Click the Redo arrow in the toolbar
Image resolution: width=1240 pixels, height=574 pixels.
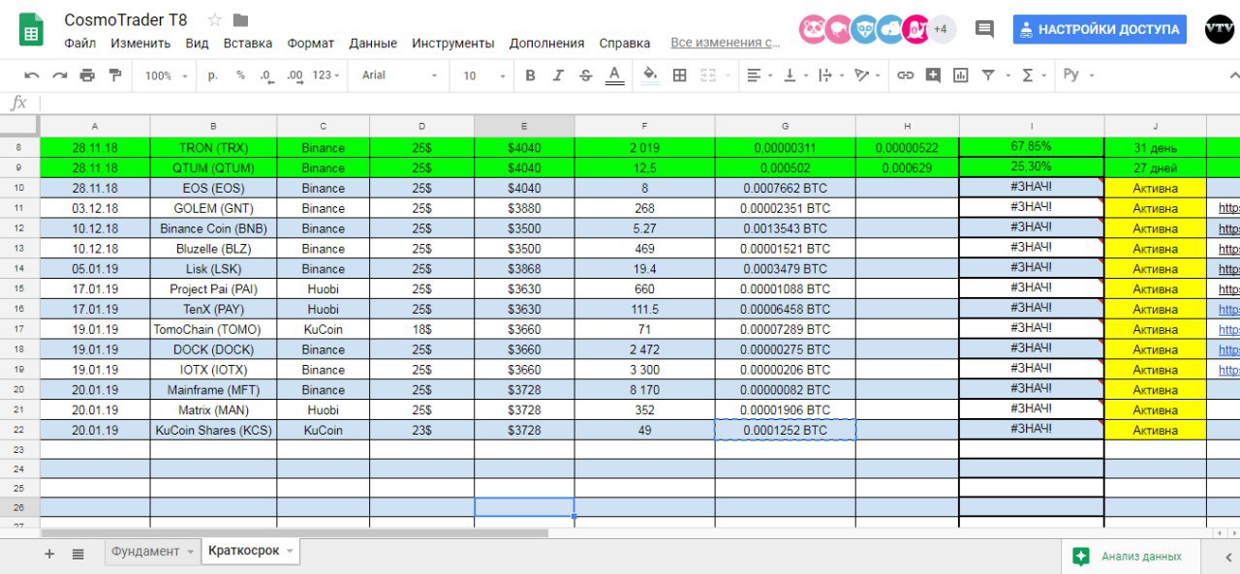coord(60,76)
